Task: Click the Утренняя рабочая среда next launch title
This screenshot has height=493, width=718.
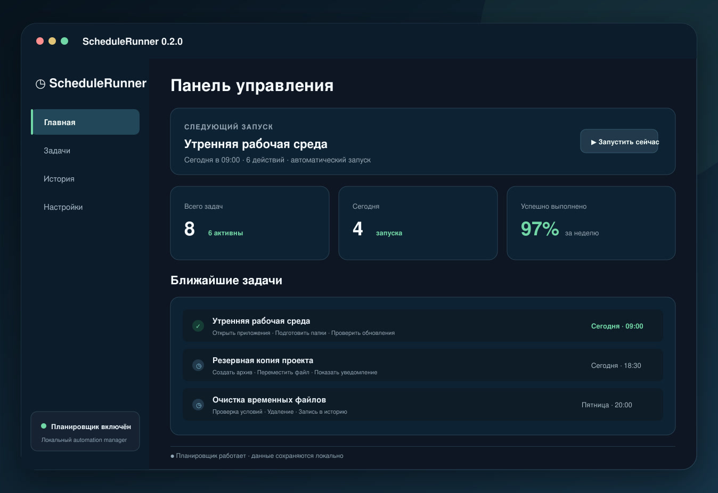Action: point(256,144)
